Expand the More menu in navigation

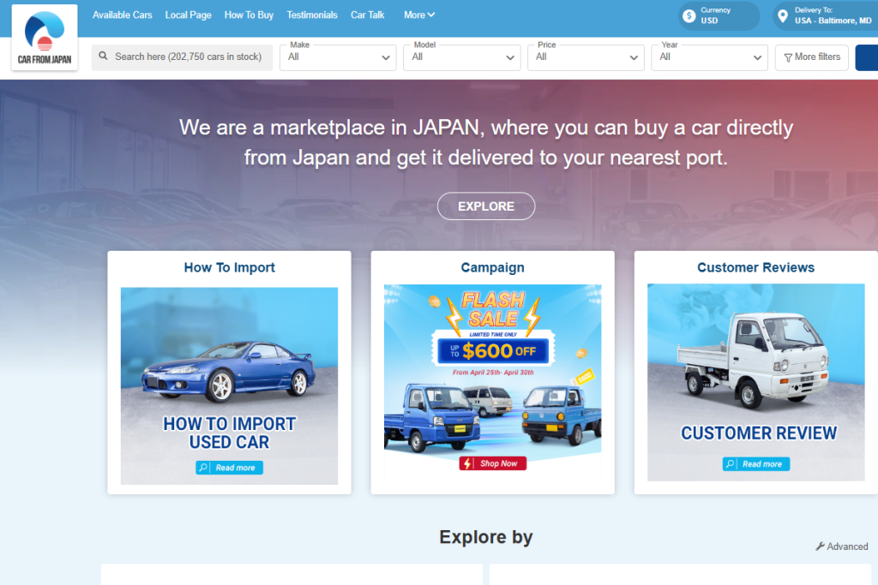419,15
